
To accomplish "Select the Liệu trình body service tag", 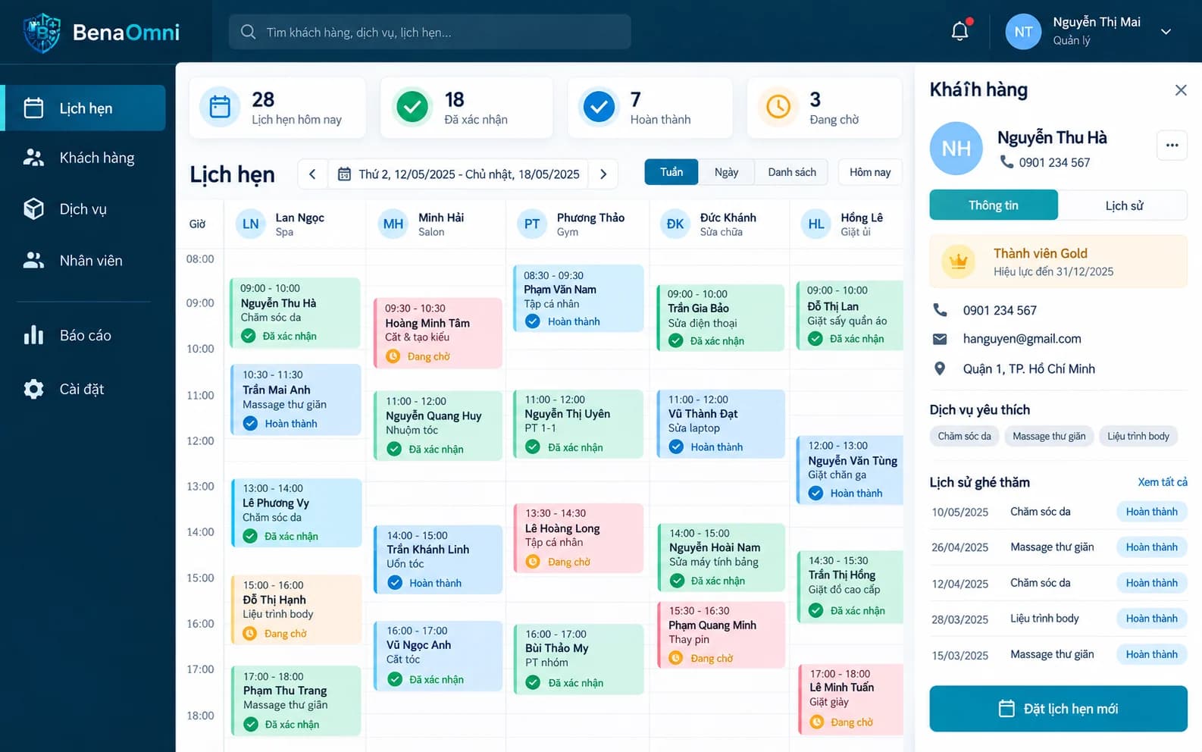I will click(1138, 436).
